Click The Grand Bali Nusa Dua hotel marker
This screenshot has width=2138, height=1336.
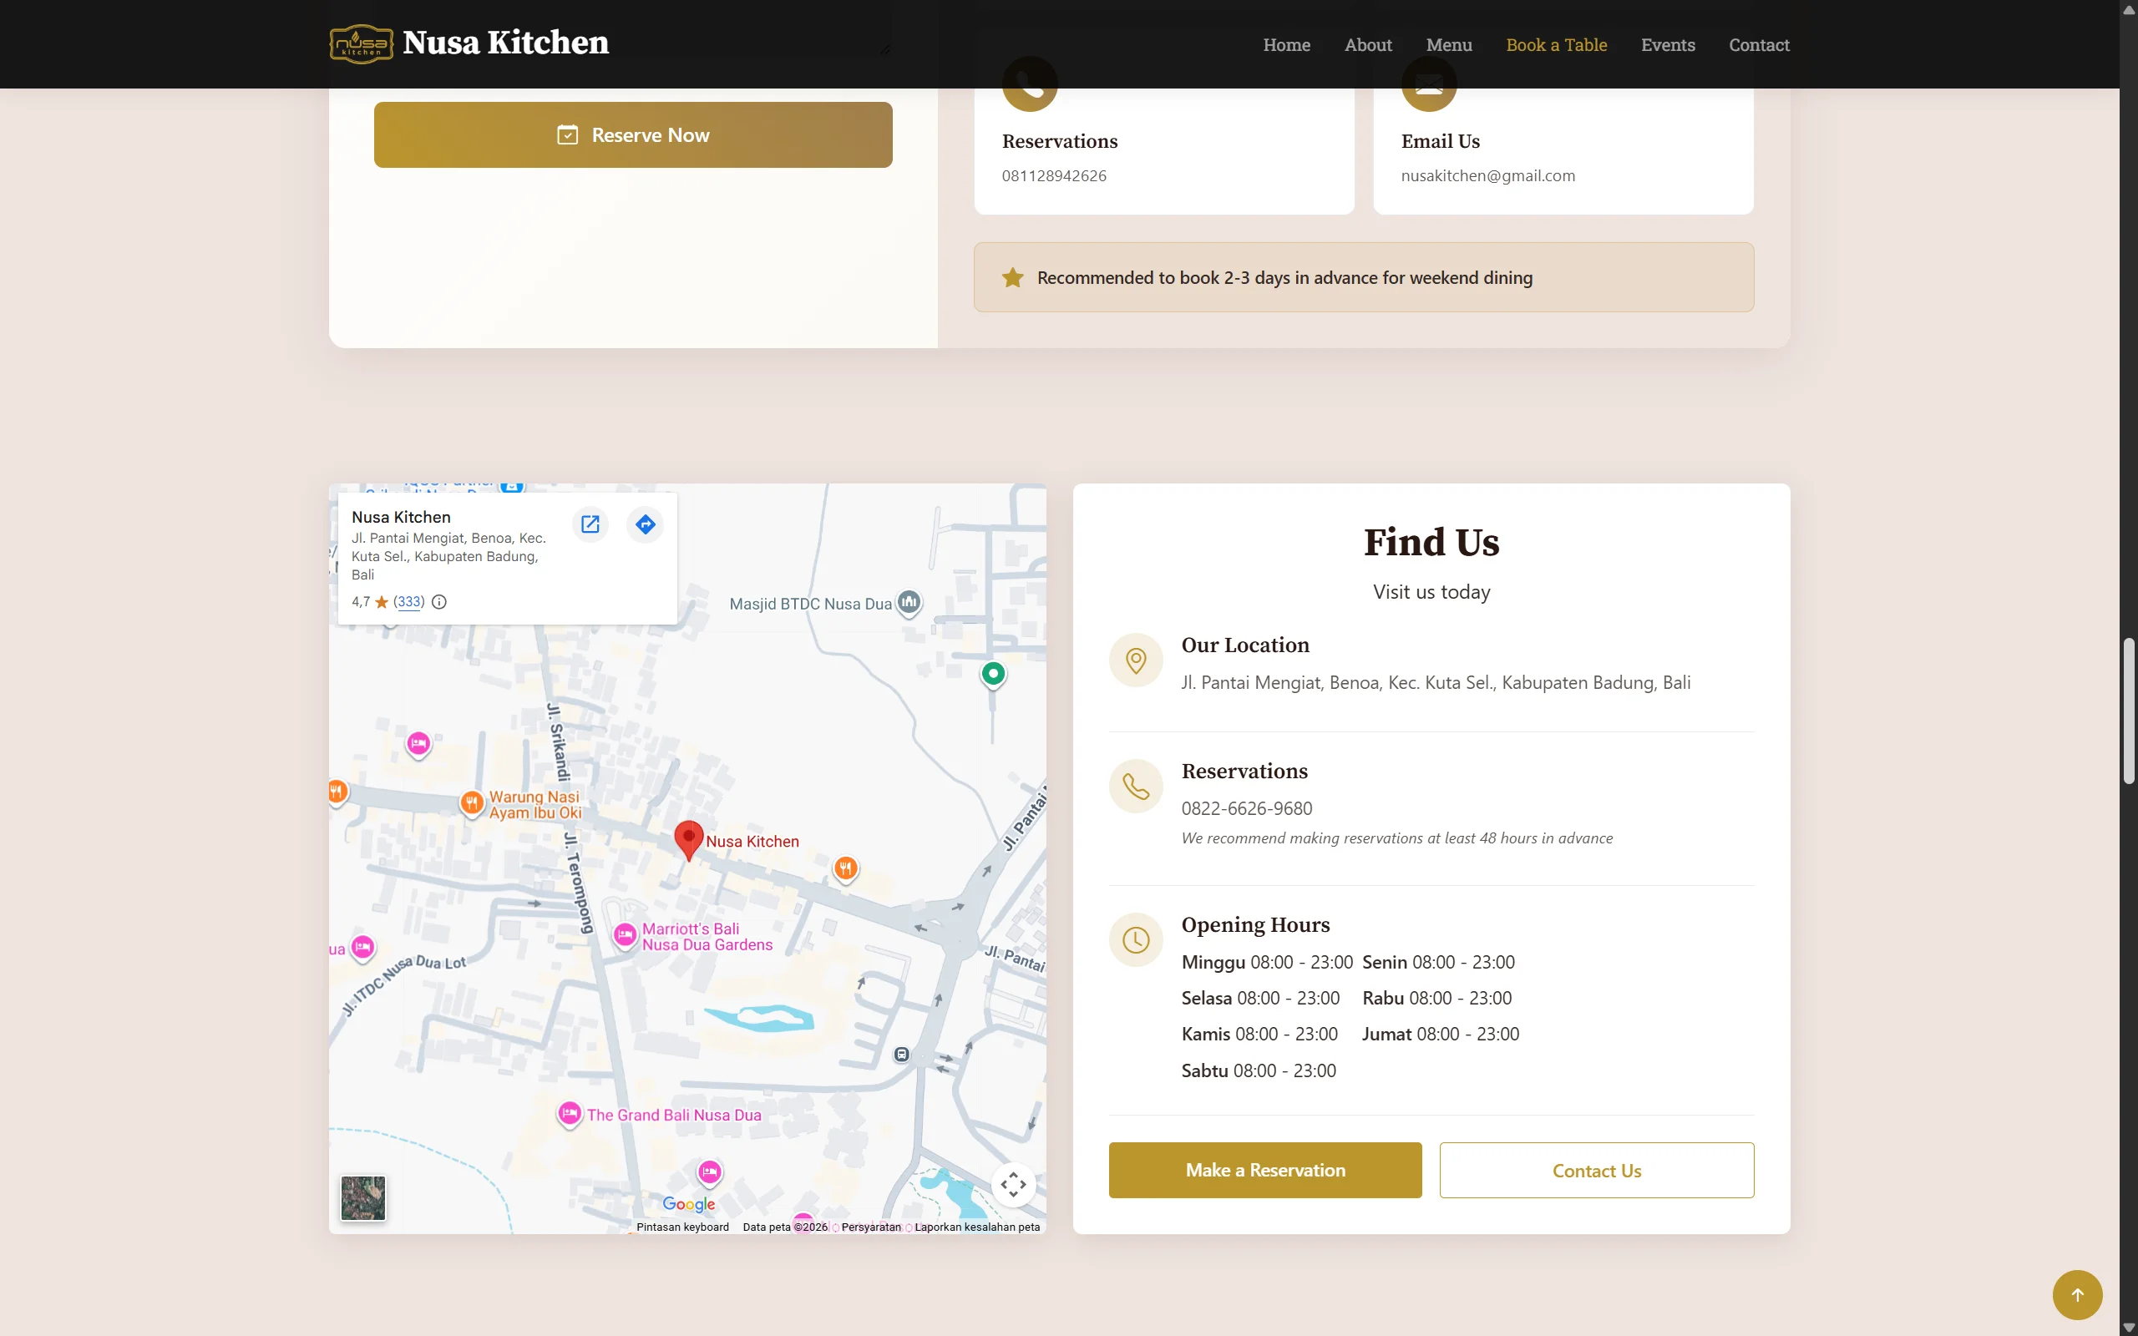(x=570, y=1113)
